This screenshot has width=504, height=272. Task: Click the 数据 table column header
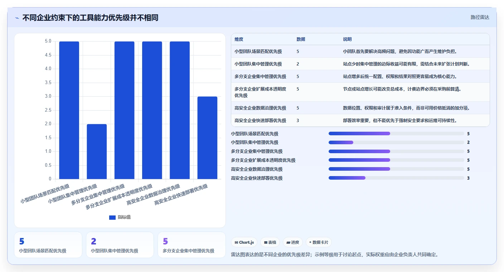click(301, 39)
